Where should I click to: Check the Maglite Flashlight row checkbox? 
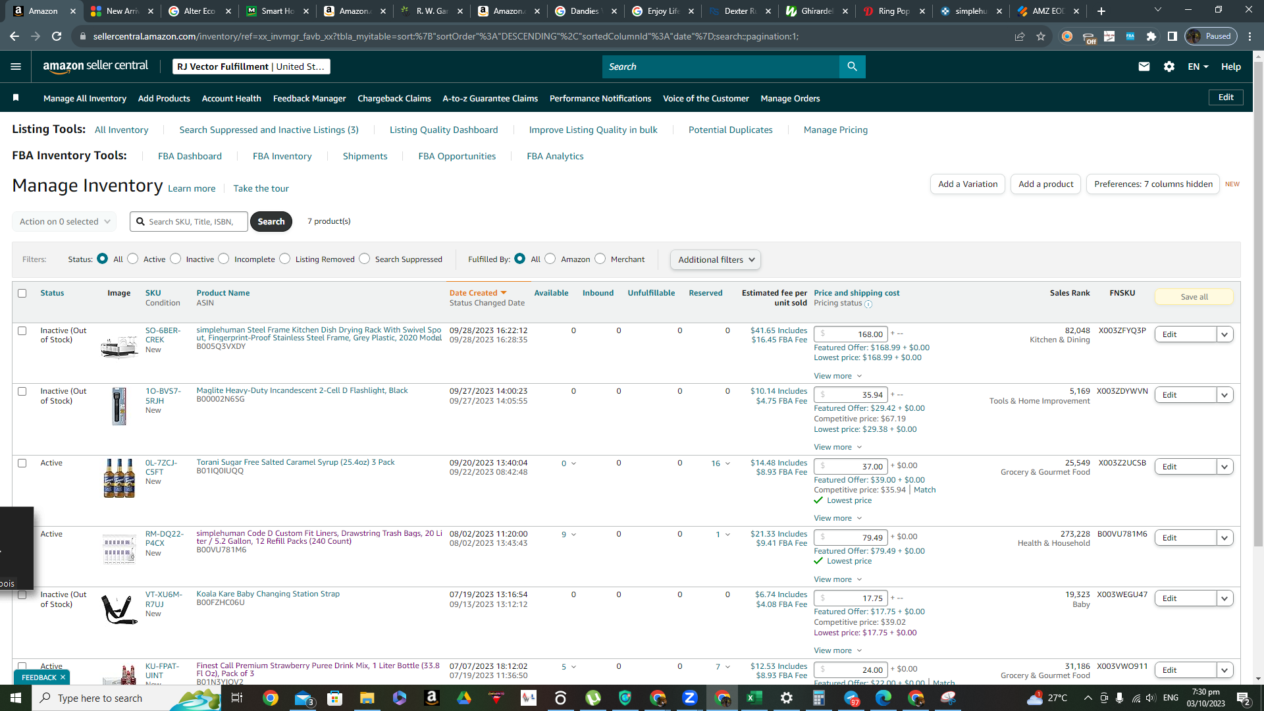tap(22, 392)
